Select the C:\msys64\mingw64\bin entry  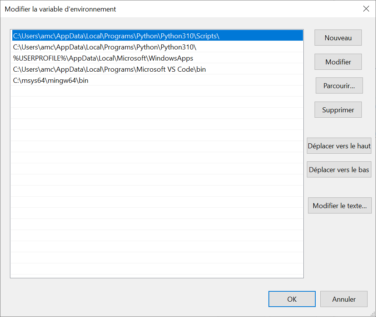pos(51,80)
